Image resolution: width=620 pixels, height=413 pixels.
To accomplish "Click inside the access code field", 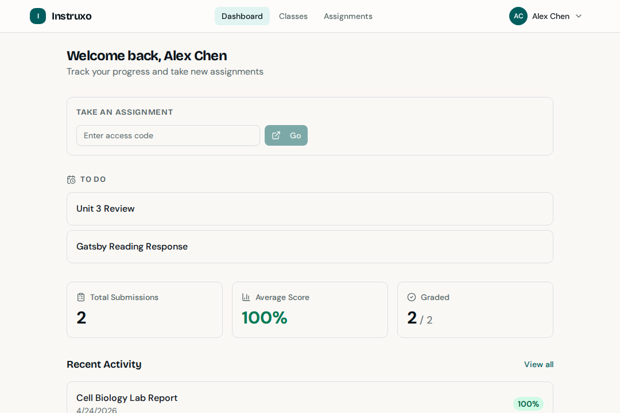I will 168,135.
